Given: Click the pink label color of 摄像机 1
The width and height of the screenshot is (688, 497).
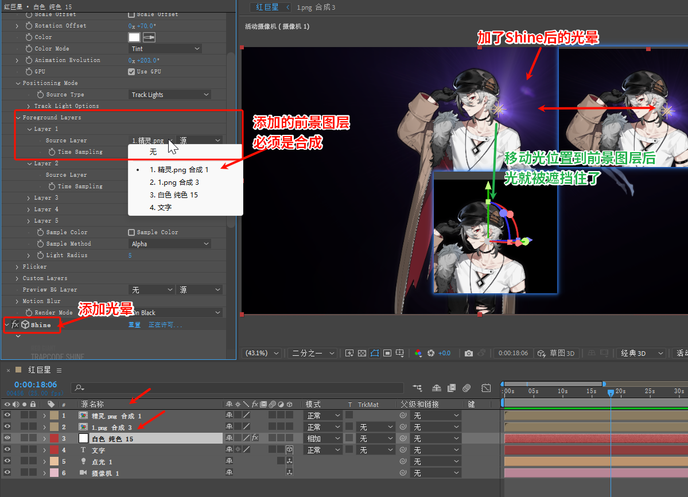Looking at the screenshot, I should (54, 473).
